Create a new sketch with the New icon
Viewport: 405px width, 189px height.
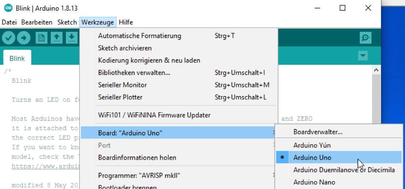tap(41, 38)
